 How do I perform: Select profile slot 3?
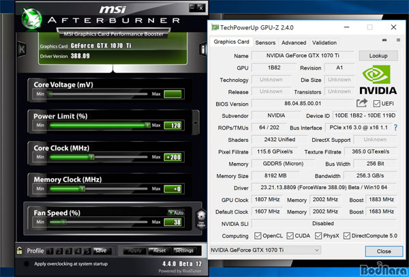(69, 251)
